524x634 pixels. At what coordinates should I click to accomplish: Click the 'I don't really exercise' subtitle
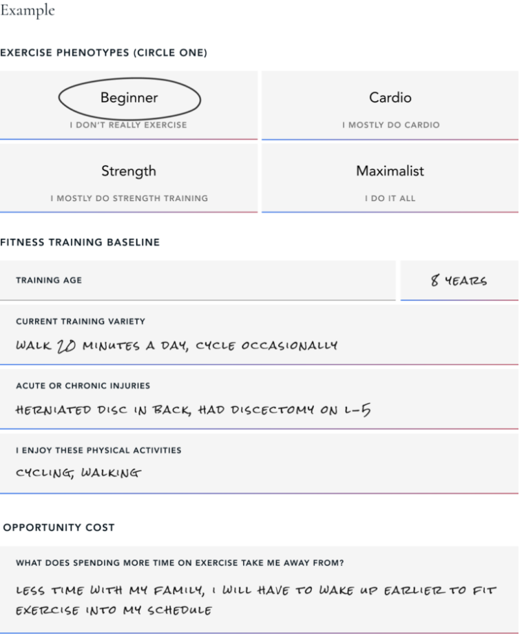(128, 125)
